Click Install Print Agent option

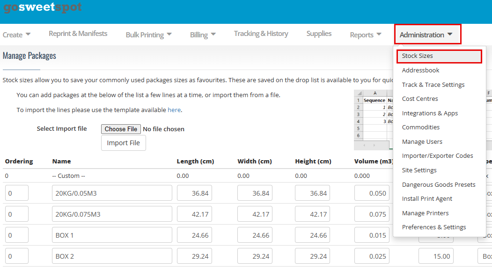(427, 199)
